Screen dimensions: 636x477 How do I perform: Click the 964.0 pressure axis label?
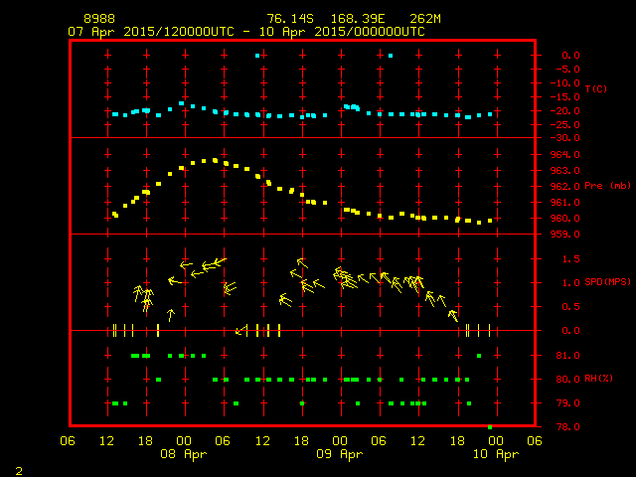tap(565, 155)
